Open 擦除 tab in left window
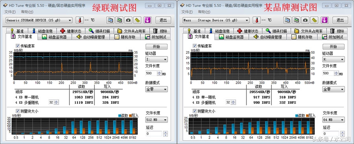Viewport: 354px width, 144px height. [x=160, y=31]
